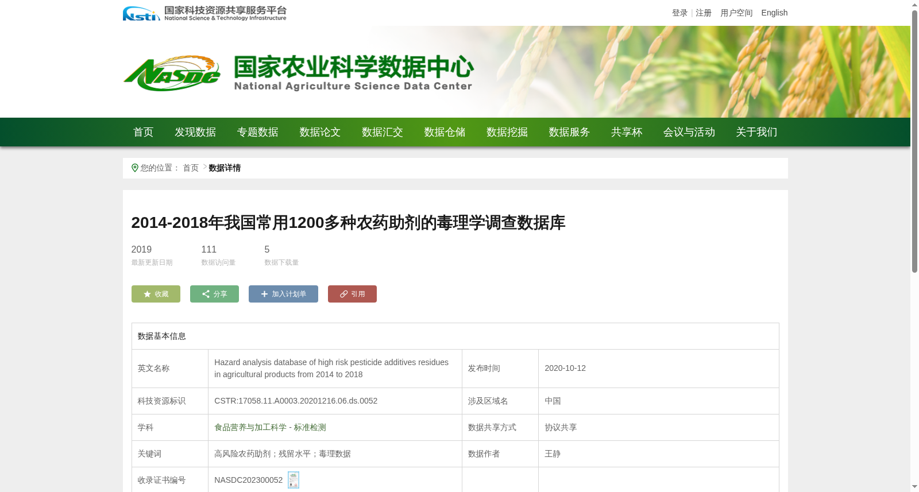This screenshot has width=919, height=492.
Task: Open the 数据服务 nav menu item
Action: pos(569,132)
